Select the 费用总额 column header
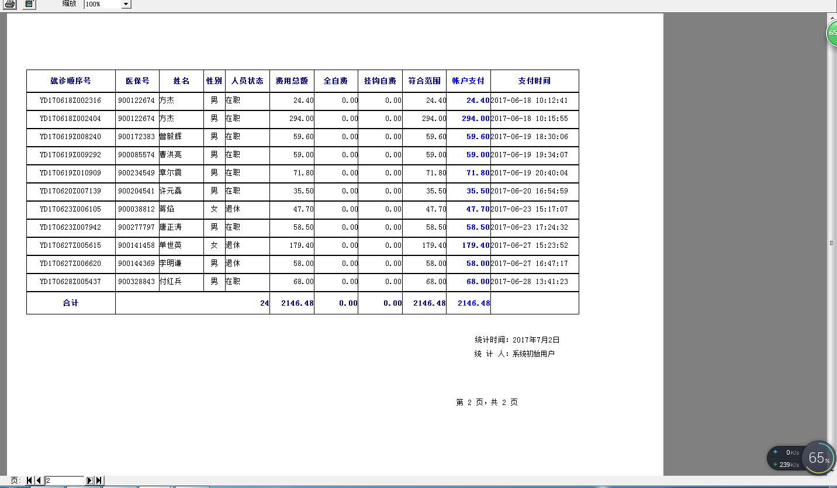The image size is (837, 488). (292, 81)
